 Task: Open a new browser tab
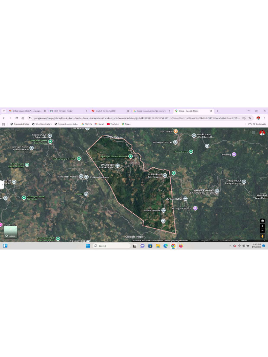pyautogui.click(x=218, y=111)
